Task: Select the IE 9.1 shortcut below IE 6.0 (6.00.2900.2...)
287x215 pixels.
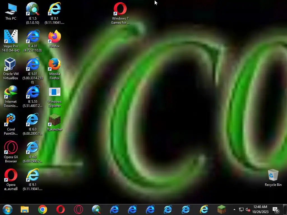Action: 33,180
